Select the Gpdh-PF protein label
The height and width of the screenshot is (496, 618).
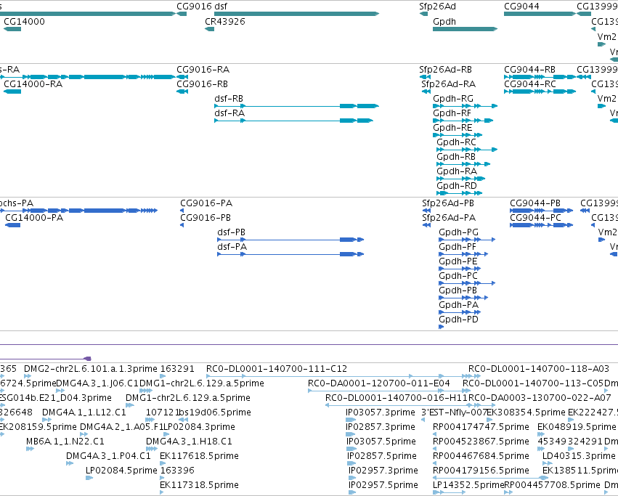click(x=458, y=247)
